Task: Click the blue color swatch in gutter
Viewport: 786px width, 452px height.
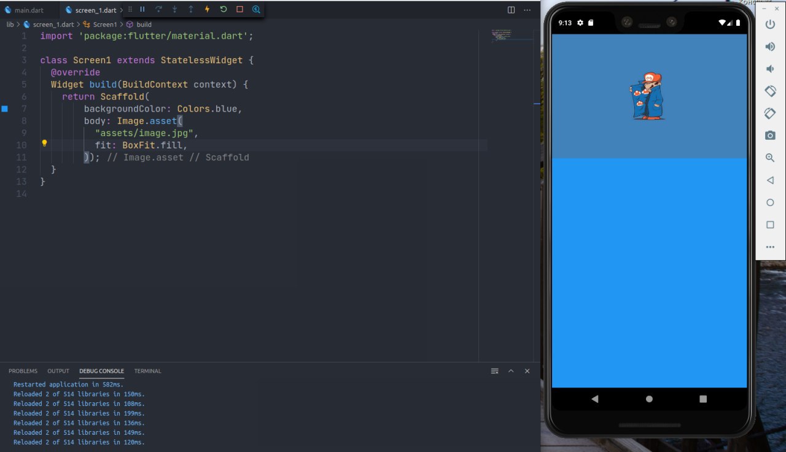Action: coord(4,109)
